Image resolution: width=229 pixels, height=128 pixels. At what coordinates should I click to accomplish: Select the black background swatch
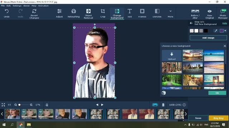(206, 31)
